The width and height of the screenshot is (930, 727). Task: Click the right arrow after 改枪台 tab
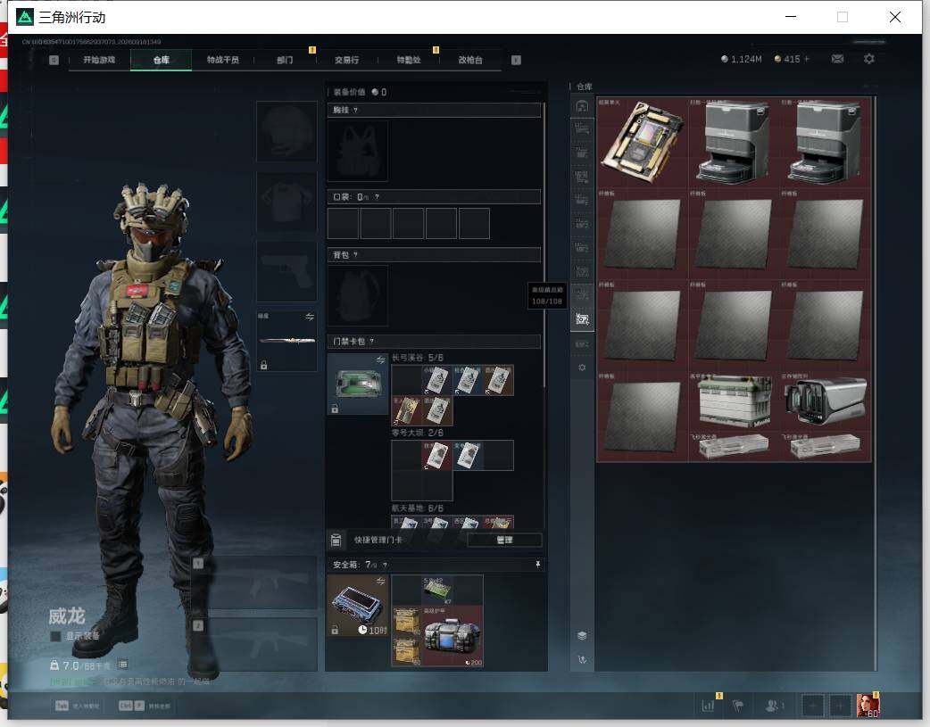pos(516,60)
